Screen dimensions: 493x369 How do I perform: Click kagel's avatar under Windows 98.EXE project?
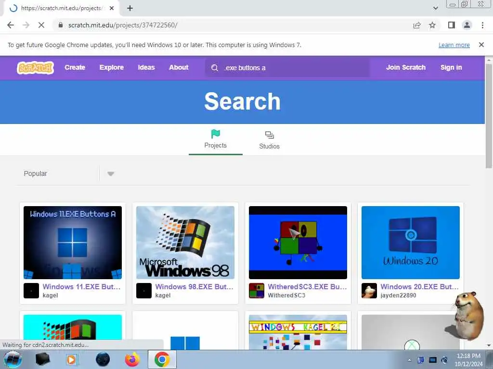143,291
